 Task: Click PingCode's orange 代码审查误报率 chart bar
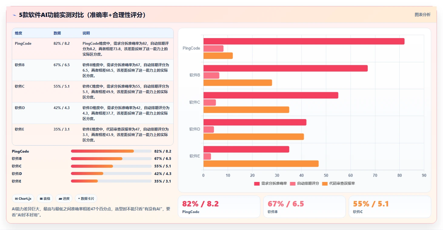[218, 56]
